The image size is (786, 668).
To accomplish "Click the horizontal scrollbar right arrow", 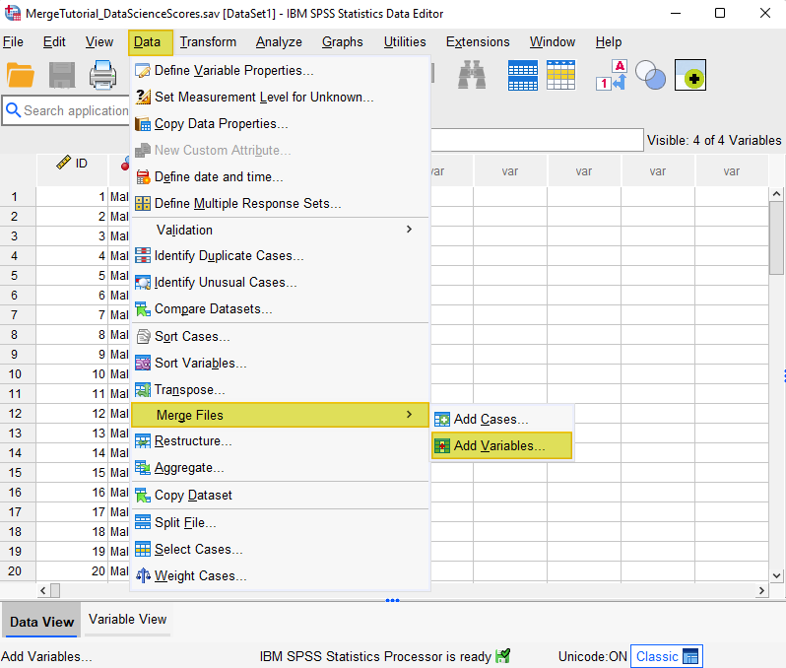I will [x=762, y=590].
